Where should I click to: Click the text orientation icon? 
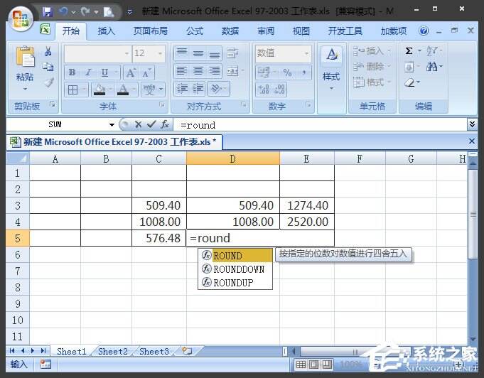click(x=216, y=90)
